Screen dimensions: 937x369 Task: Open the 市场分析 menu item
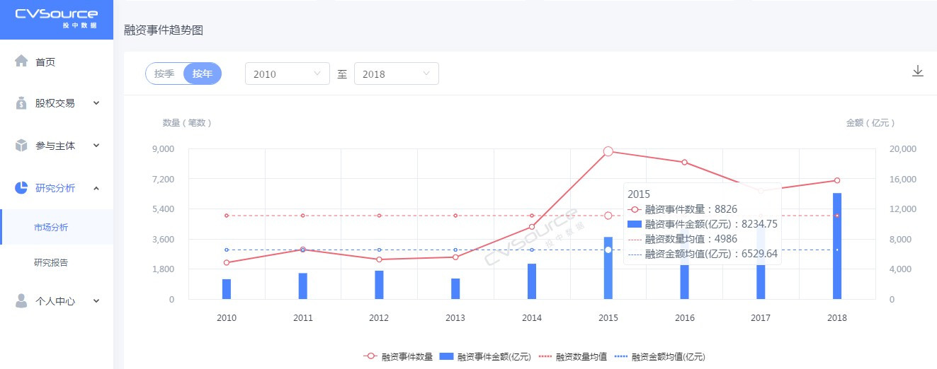tap(51, 228)
